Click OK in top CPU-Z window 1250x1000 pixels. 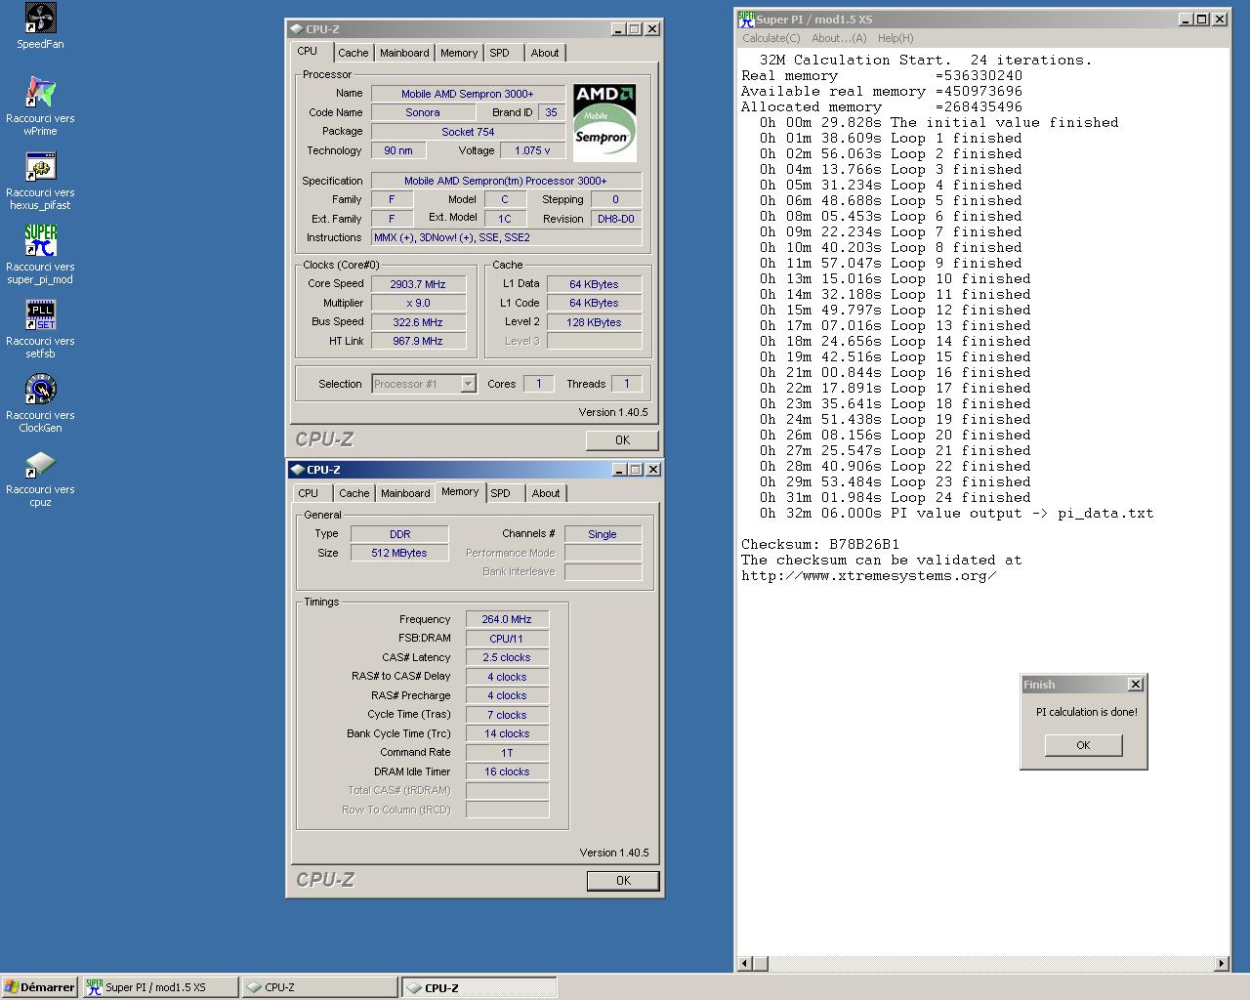pos(622,440)
